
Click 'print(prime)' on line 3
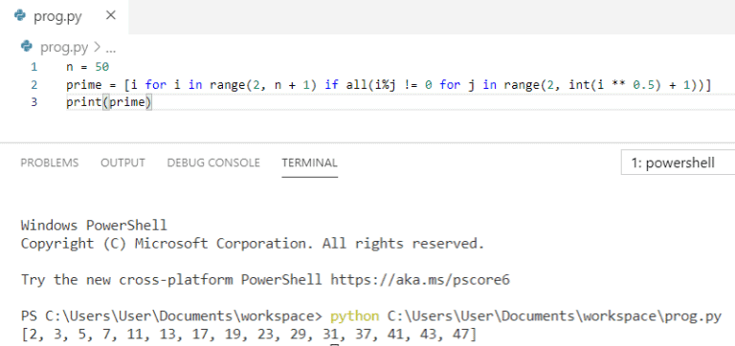(109, 102)
